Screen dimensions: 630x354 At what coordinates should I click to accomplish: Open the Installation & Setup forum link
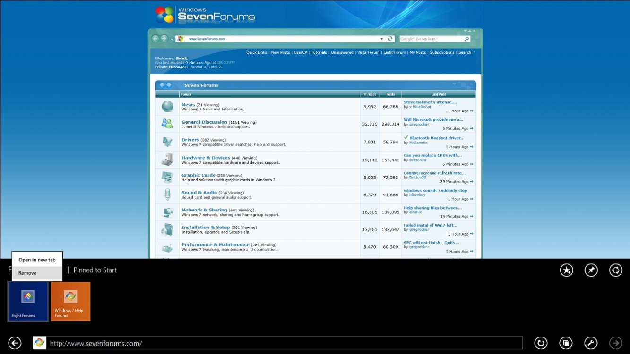click(x=206, y=227)
